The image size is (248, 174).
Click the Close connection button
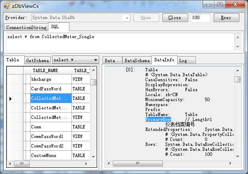pos(175,17)
